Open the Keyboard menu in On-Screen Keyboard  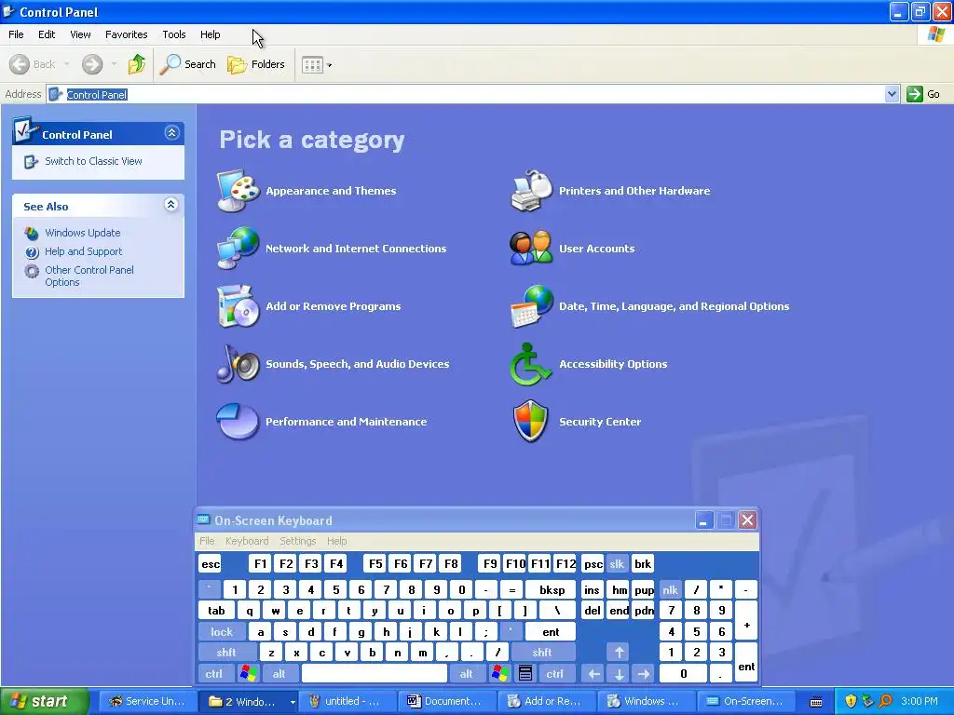point(247,541)
